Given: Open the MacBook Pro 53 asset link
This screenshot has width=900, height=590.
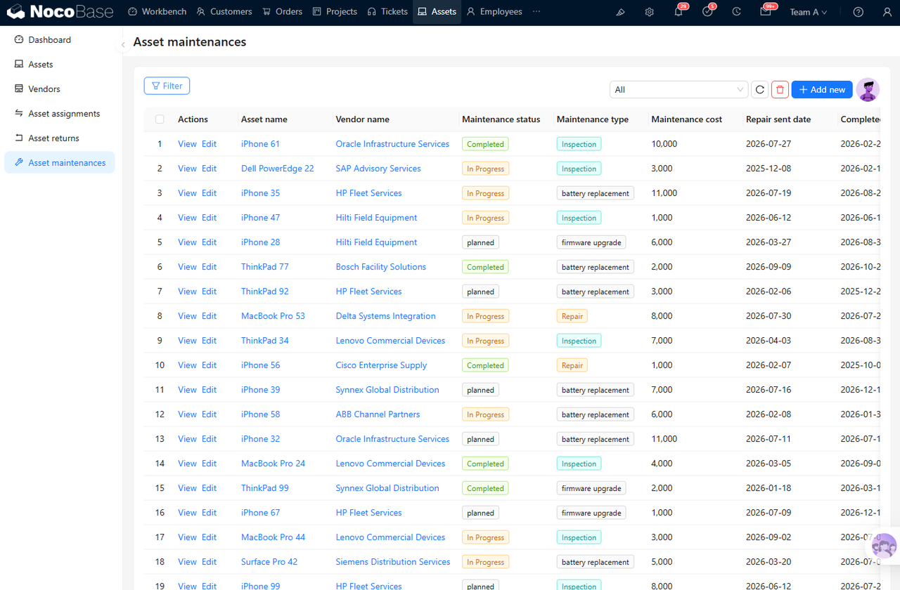Looking at the screenshot, I should (273, 316).
